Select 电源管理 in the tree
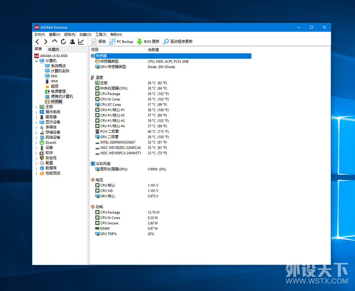This screenshot has width=355, height=291. pyautogui.click(x=55, y=91)
